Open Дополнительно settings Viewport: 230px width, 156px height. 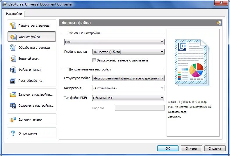pos(32,119)
